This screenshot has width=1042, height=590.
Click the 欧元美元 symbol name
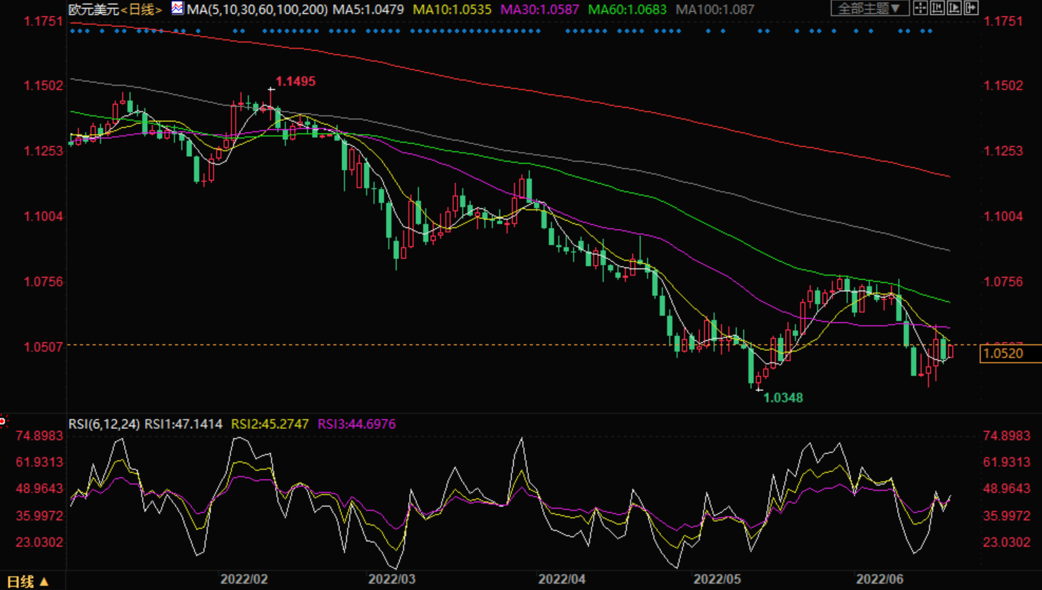94,10
